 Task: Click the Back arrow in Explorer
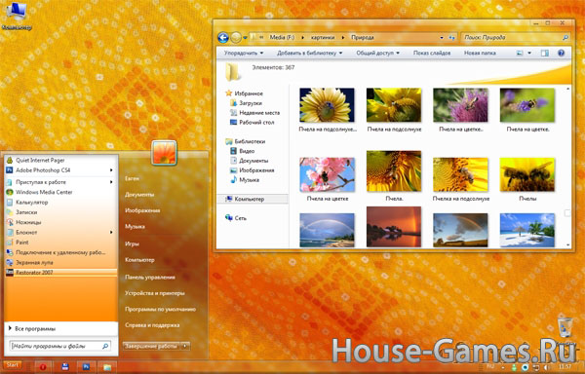(222, 38)
